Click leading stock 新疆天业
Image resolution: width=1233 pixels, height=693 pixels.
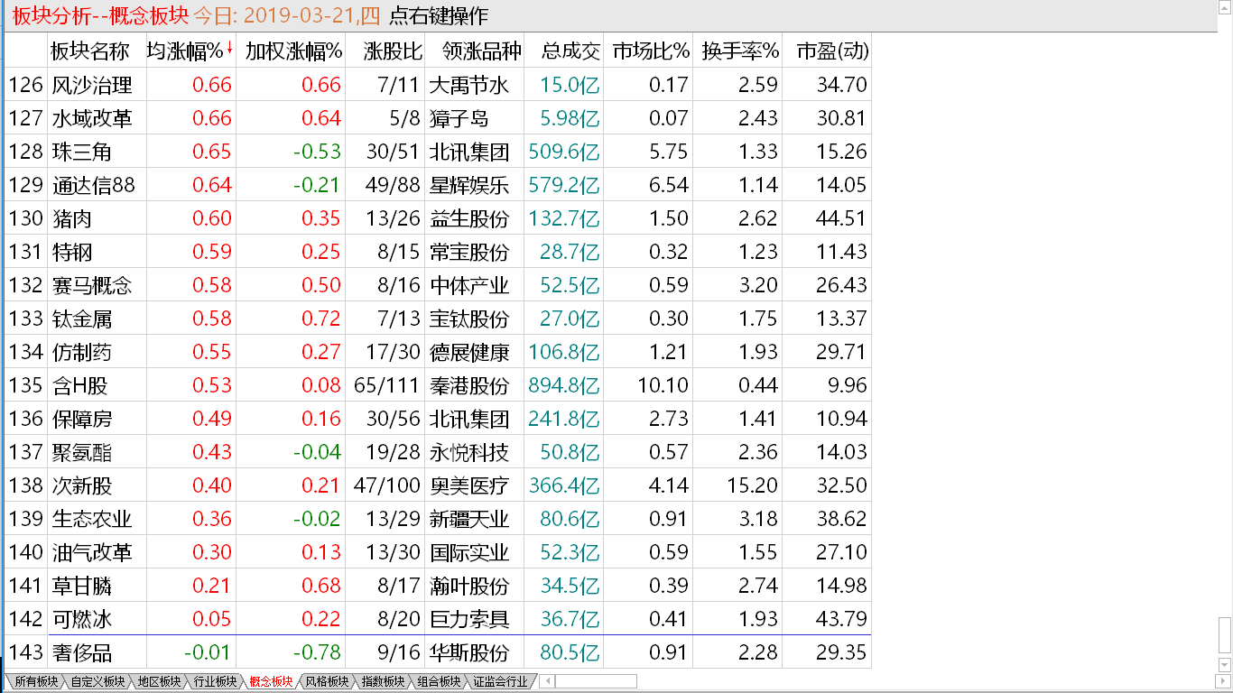(469, 519)
